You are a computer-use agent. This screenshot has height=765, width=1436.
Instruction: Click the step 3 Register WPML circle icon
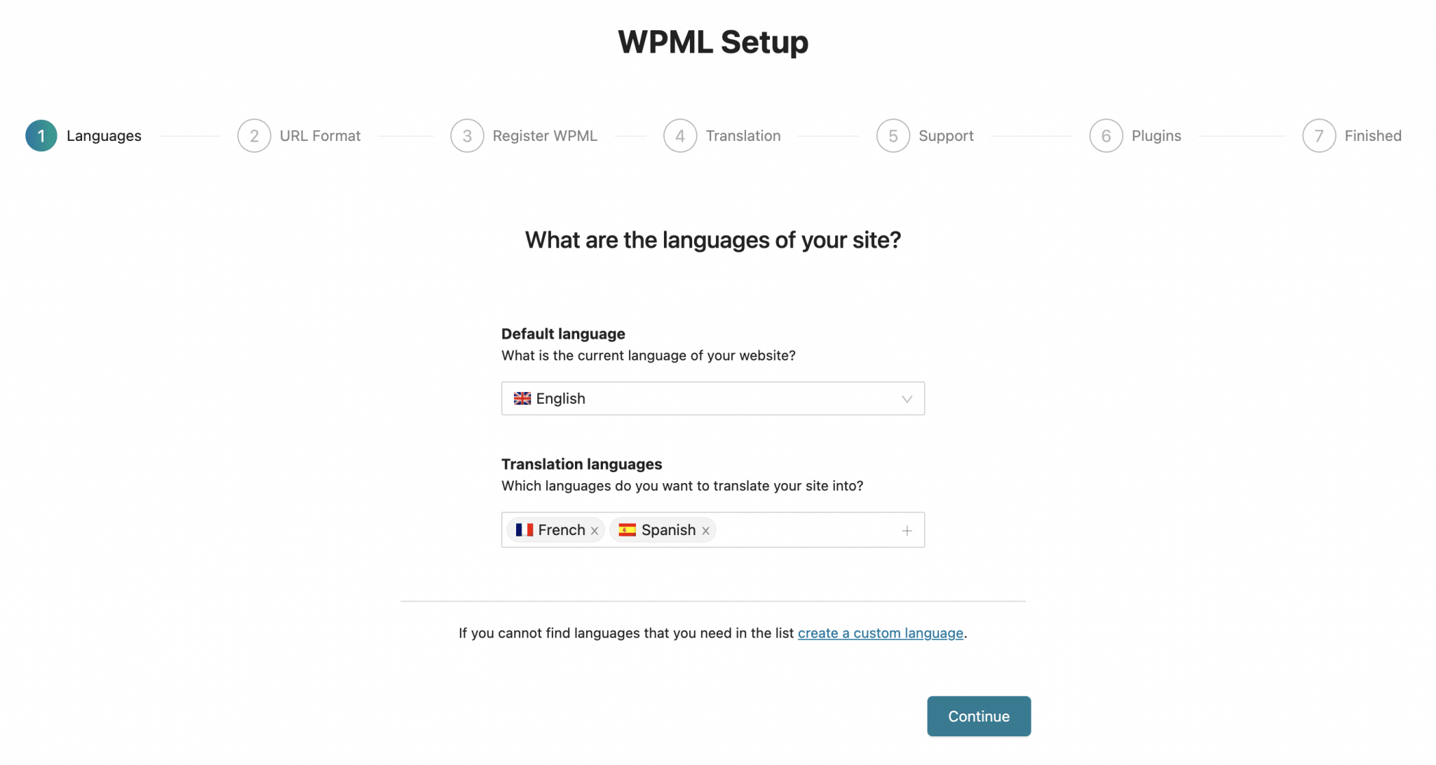(467, 135)
